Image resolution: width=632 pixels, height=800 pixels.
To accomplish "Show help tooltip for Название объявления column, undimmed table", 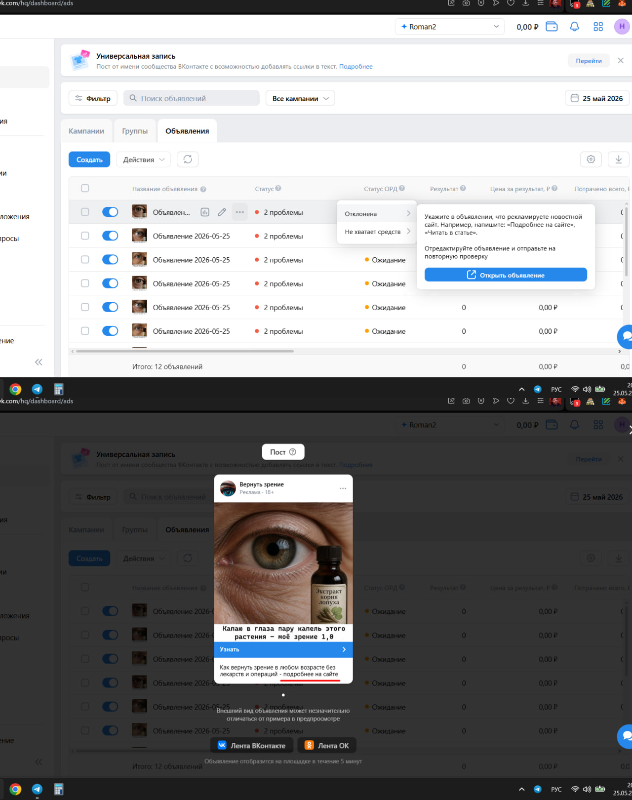I will click(203, 189).
